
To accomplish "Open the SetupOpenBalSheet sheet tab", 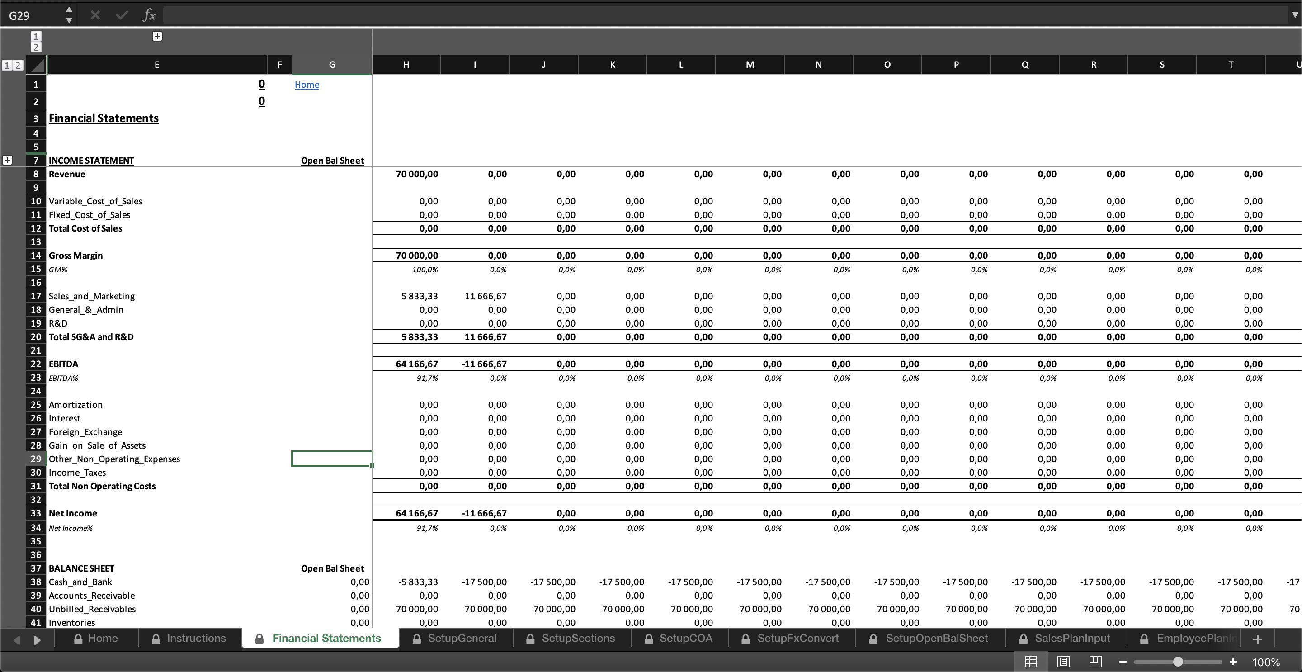I will (x=929, y=638).
